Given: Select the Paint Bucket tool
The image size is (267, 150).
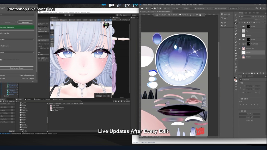Looking at the screenshot, I should click(236, 48).
